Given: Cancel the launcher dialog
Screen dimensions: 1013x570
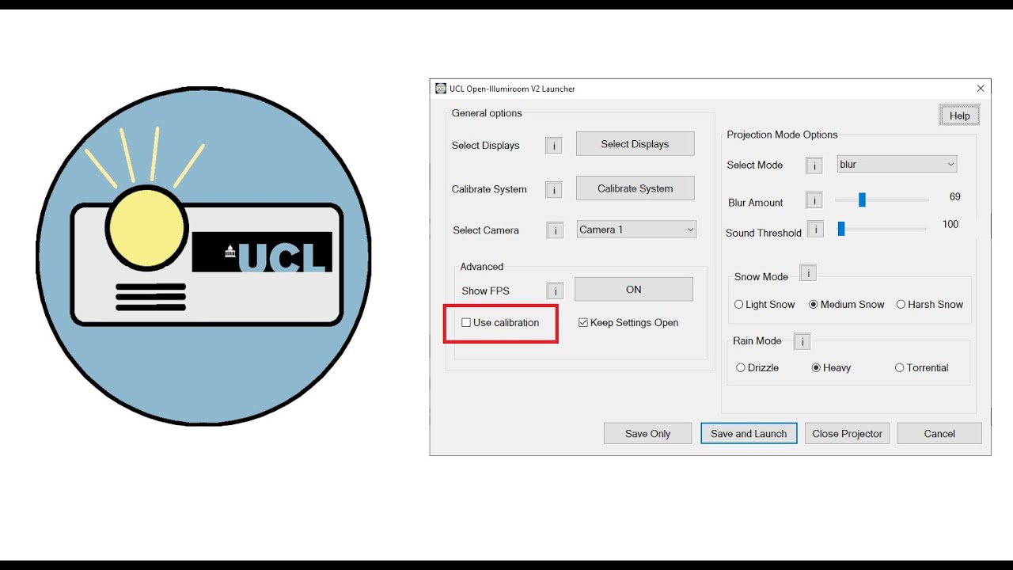Looking at the screenshot, I should (x=939, y=433).
